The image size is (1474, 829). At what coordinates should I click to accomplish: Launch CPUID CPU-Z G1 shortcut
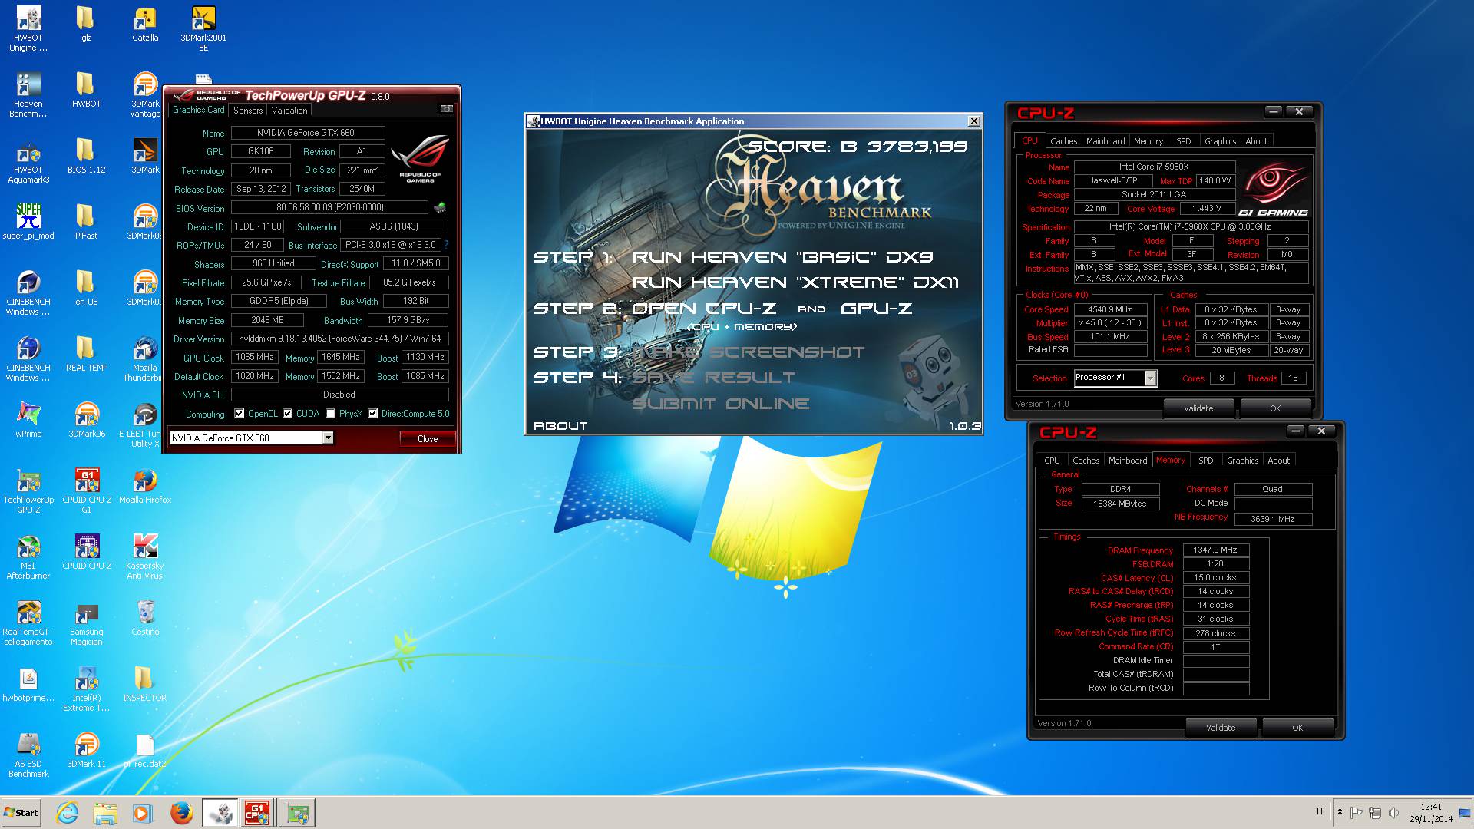coord(87,491)
